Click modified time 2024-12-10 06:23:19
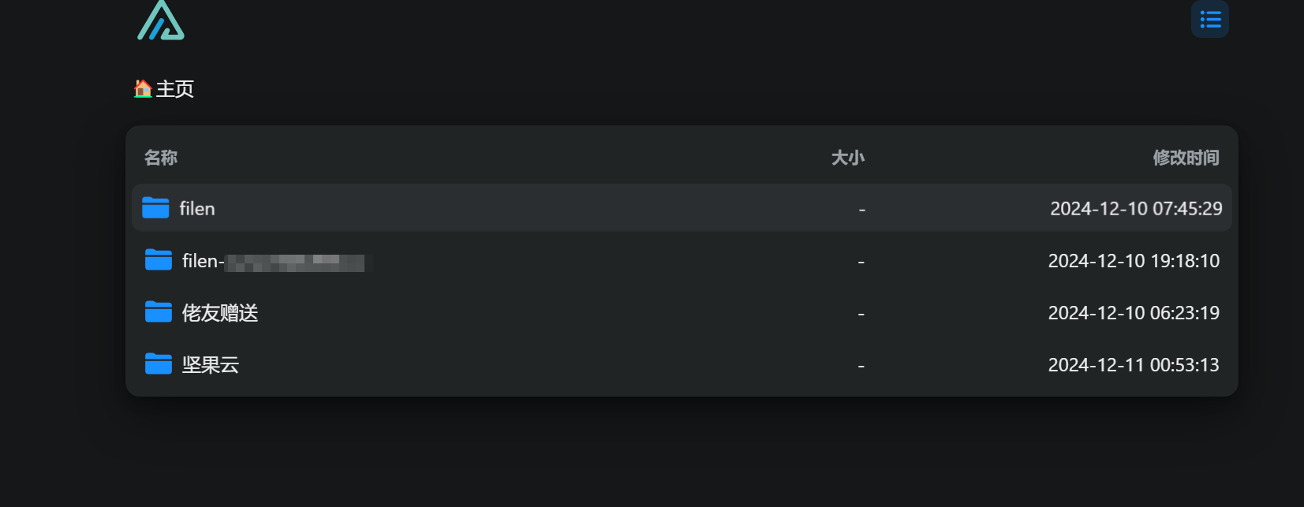Viewport: 1304px width, 507px height. point(1134,312)
